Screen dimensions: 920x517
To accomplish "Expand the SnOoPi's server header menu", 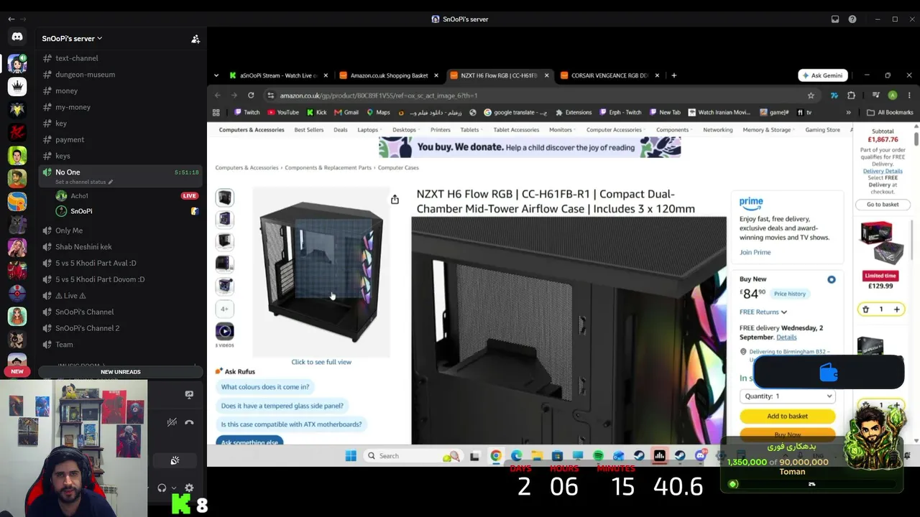I will 72,39.
